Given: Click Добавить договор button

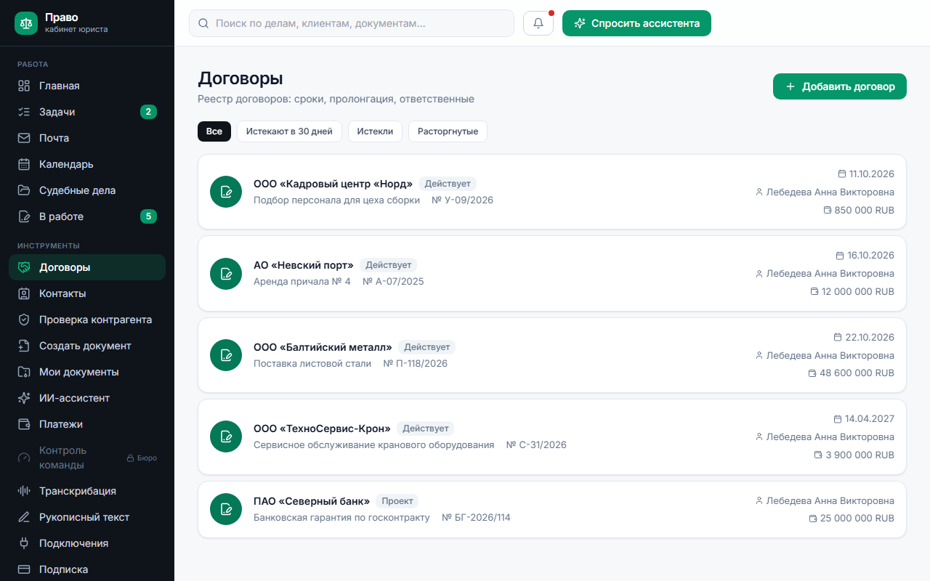Looking at the screenshot, I should coord(840,86).
